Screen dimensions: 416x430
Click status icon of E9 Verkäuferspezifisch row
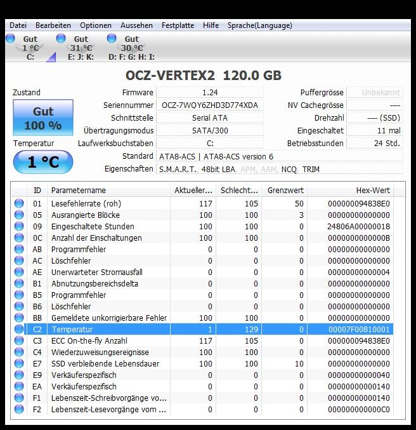19,375
